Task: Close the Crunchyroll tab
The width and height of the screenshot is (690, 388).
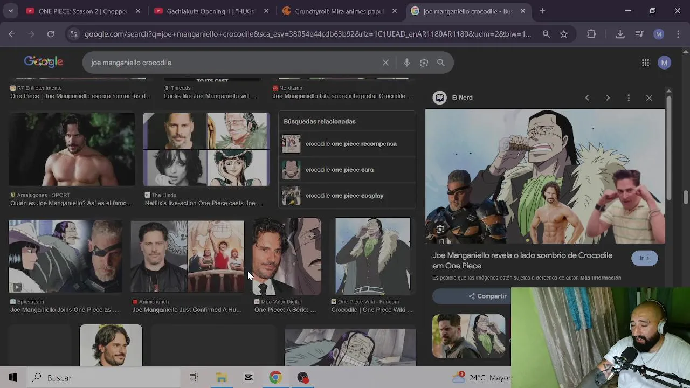Action: click(x=395, y=11)
